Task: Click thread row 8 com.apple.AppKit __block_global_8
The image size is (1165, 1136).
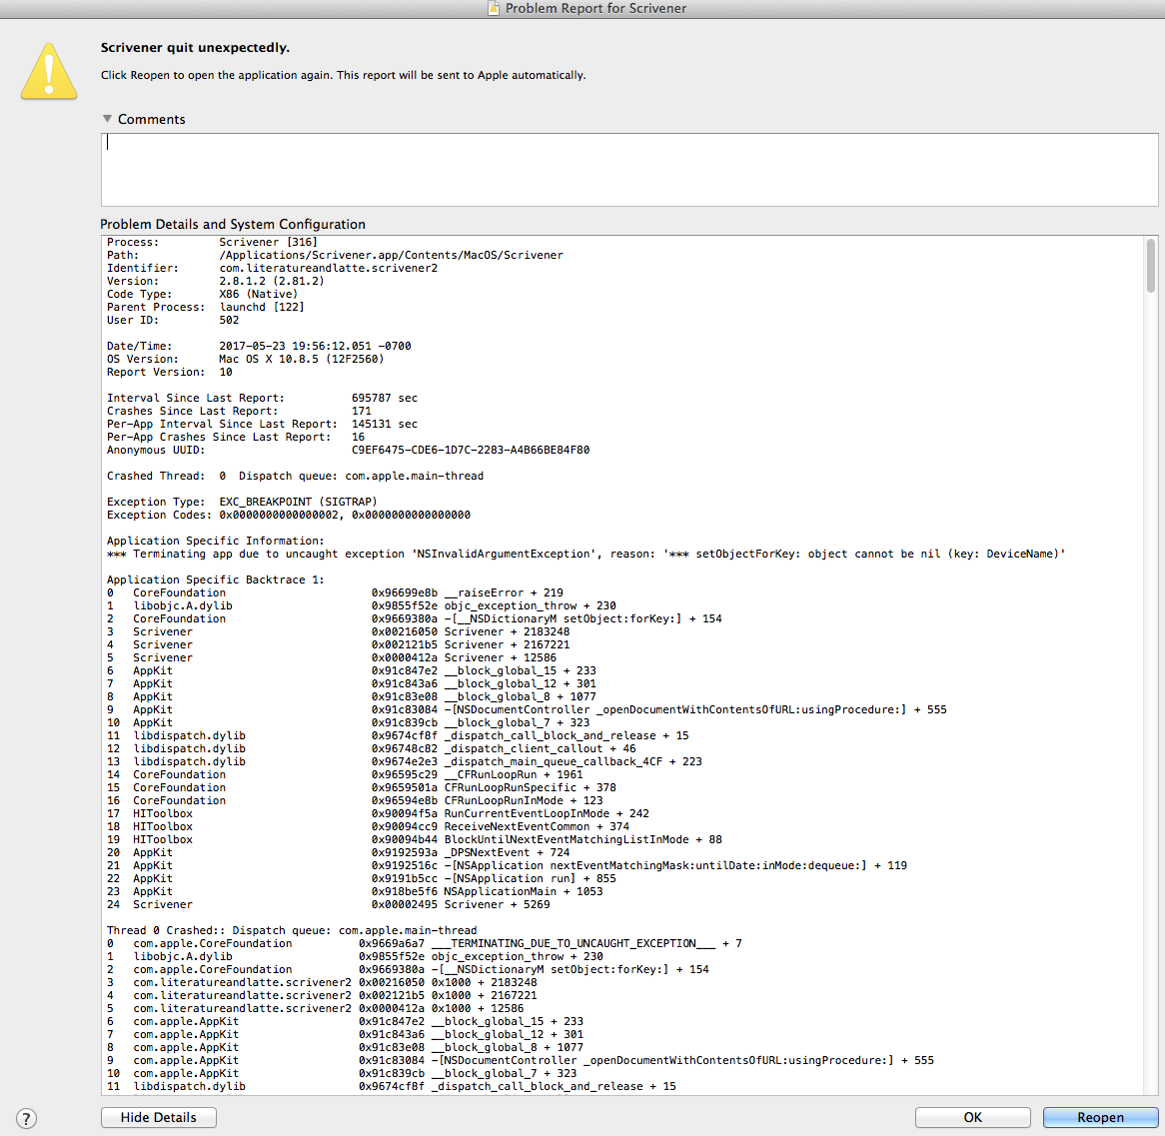Action: (345, 1048)
